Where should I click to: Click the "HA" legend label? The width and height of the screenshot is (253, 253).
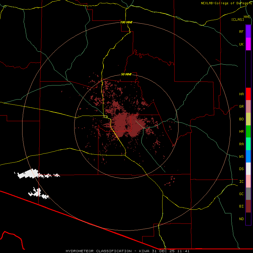point(241,94)
